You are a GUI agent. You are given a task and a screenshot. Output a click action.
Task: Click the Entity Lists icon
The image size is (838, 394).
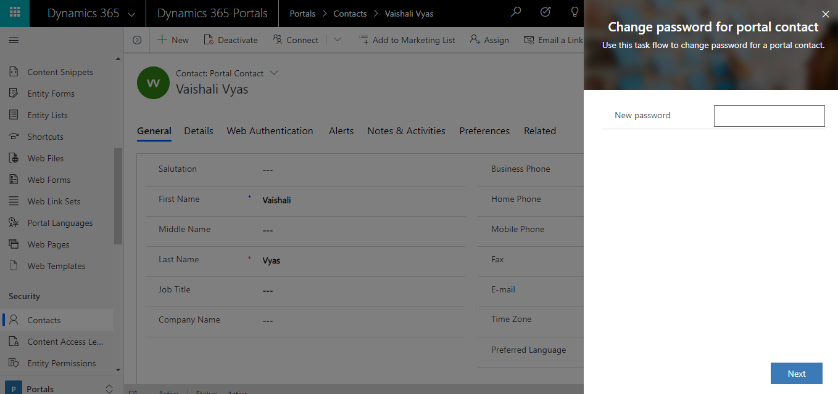14,115
